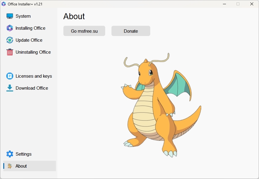Switch to Update Office page
259x179 pixels.
coord(29,40)
